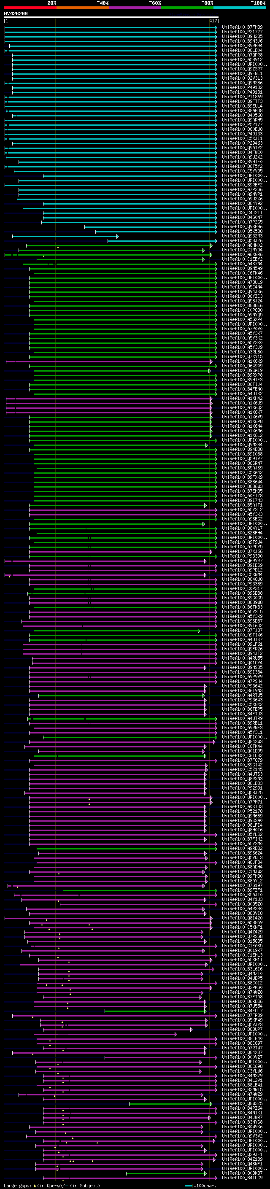This screenshot has height=1189, width=270.
Task: Select the UniRef100_Q9MSB6 label
Action: click(242, 83)
